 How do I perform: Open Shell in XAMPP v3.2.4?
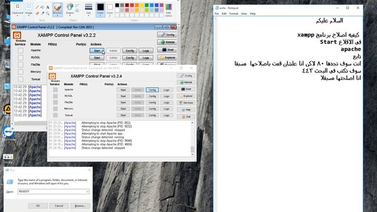(186, 89)
